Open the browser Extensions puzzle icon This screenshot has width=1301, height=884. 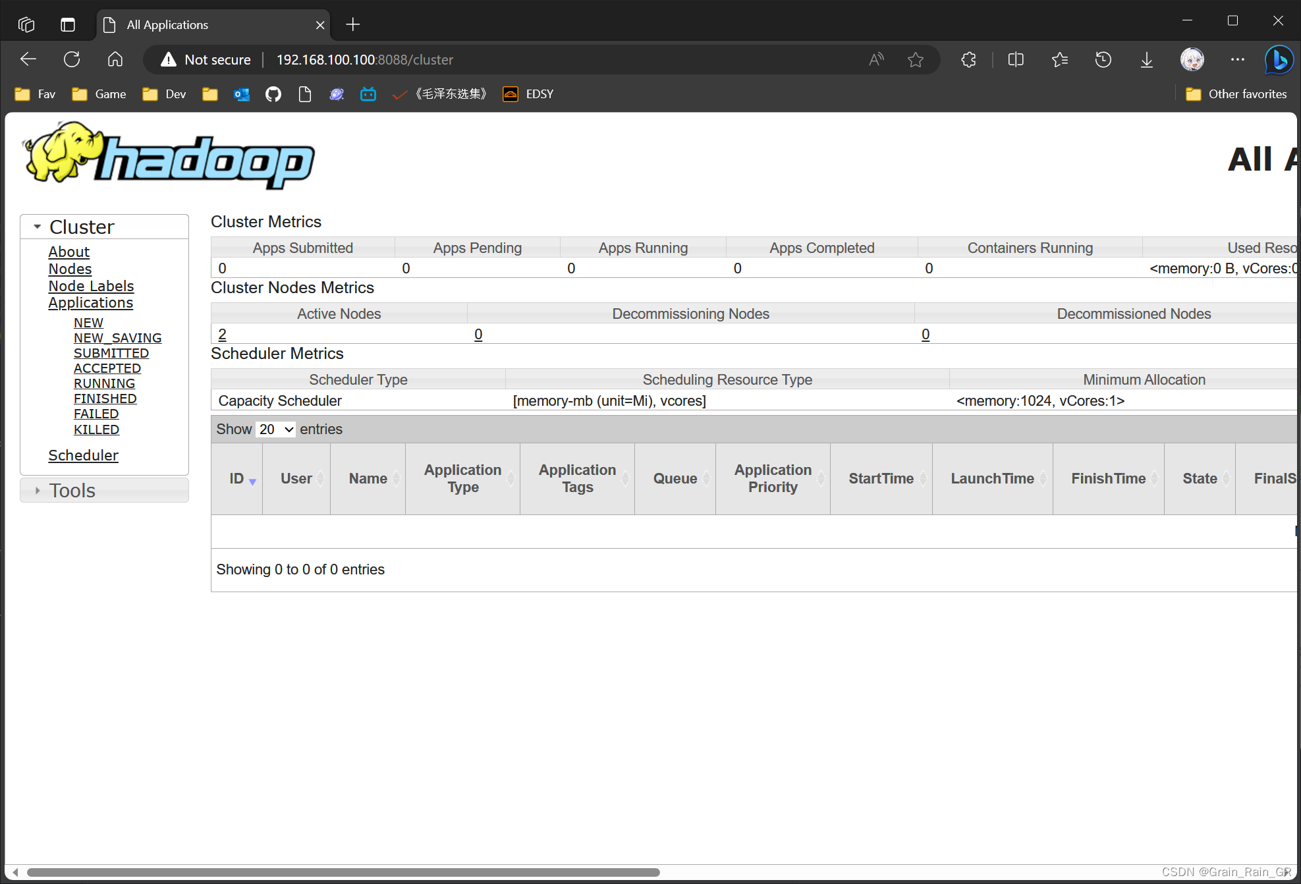coord(968,59)
